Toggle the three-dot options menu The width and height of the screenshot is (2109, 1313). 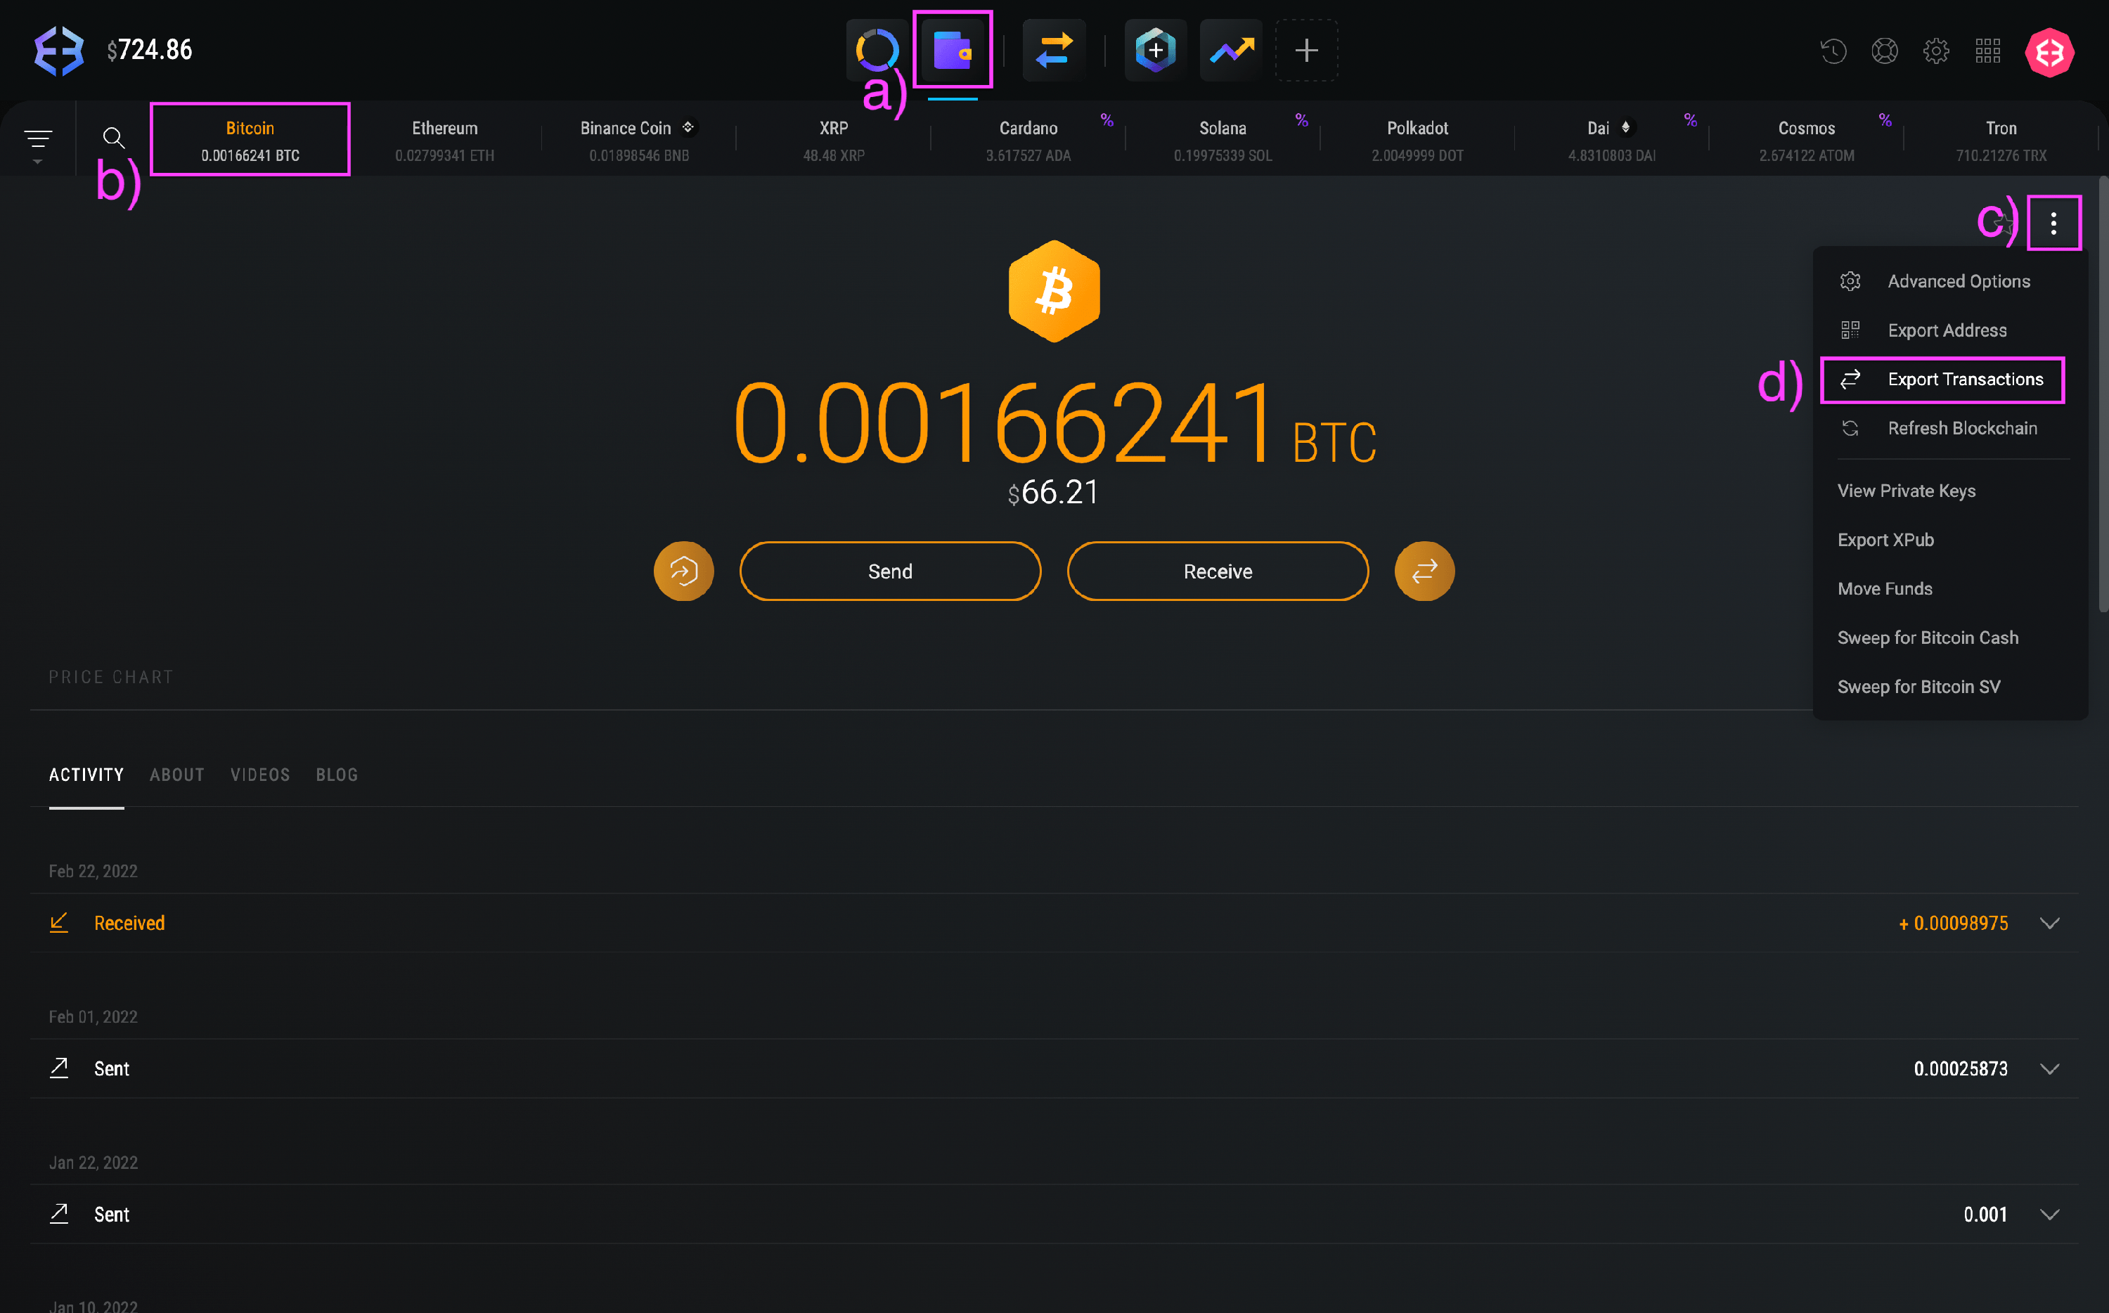tap(2053, 224)
